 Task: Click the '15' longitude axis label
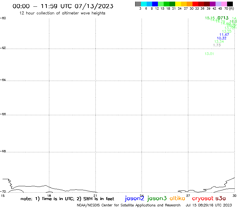3,196
